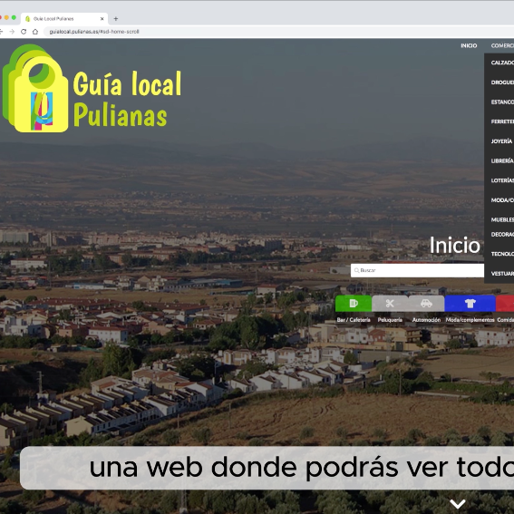Click the Guía local Pulianas logo
This screenshot has height=514, width=514.
point(92,89)
